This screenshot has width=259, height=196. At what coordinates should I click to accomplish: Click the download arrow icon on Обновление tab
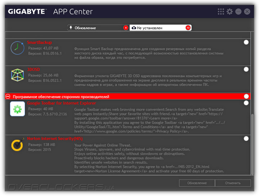(71, 28)
